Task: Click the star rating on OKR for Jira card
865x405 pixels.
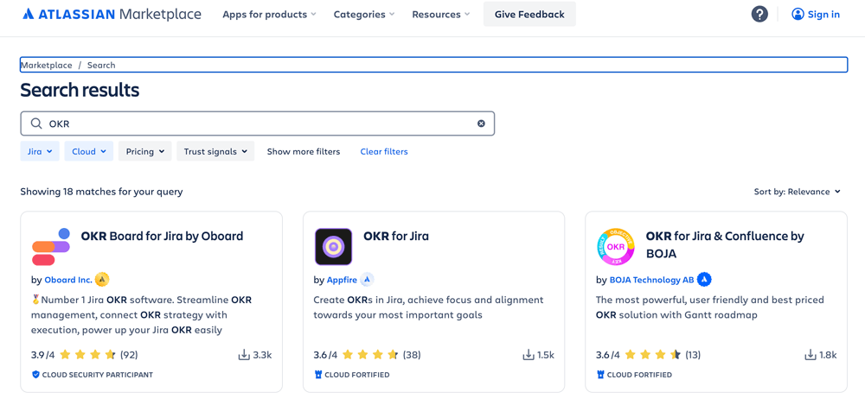Action: click(370, 355)
